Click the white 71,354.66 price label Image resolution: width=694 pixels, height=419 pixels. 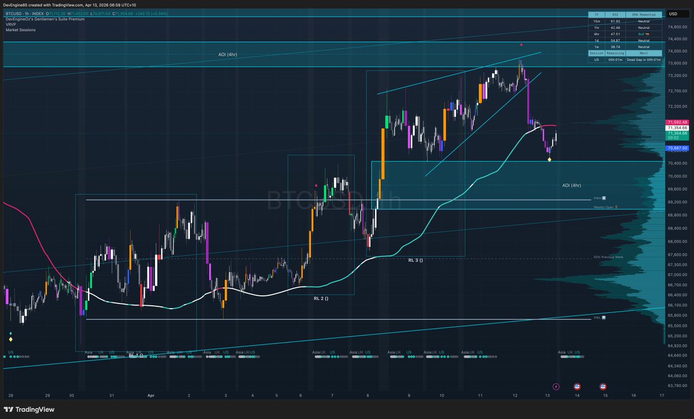pyautogui.click(x=677, y=128)
